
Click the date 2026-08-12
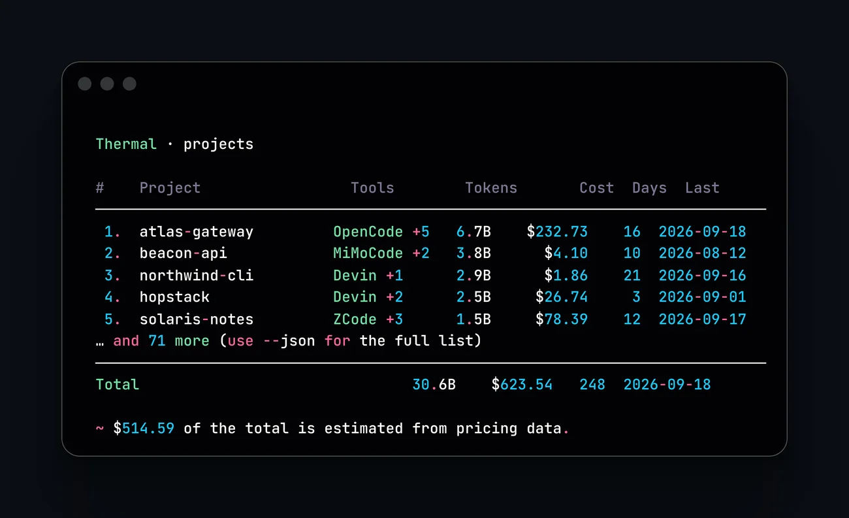pos(702,253)
